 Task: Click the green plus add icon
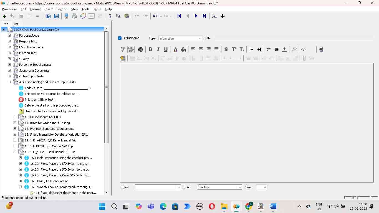click(4, 16)
